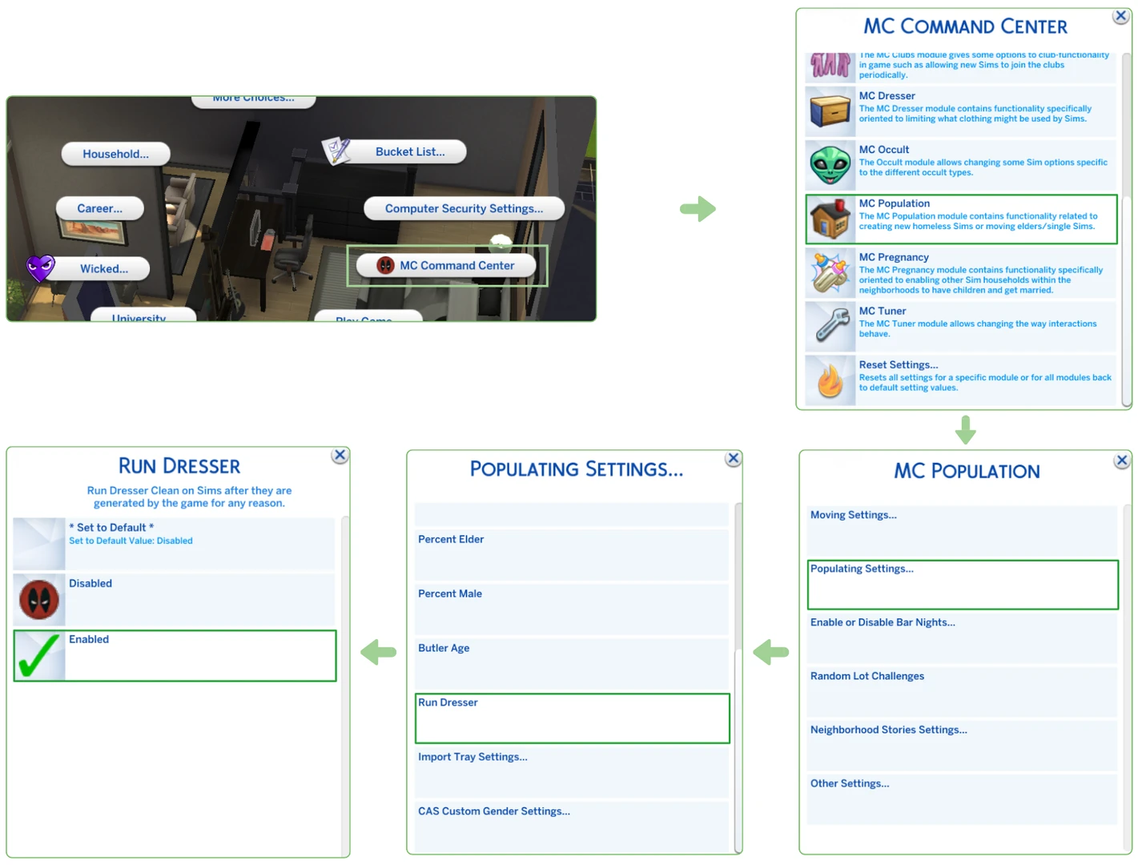Open Import Tray Settings submenu
This screenshot has width=1138, height=865.
tap(572, 772)
